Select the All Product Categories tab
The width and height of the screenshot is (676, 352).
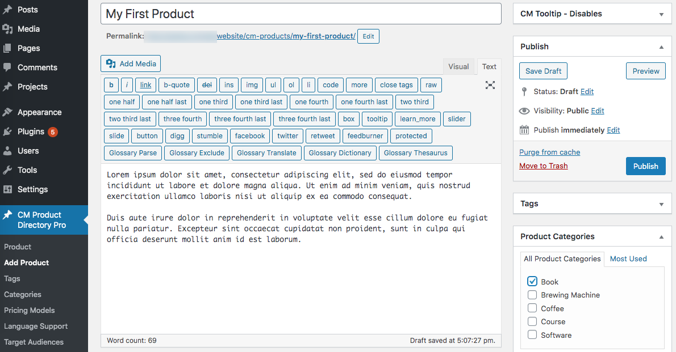(x=562, y=258)
